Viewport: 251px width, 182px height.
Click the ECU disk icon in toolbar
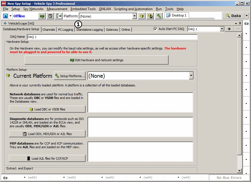(x=50, y=16)
